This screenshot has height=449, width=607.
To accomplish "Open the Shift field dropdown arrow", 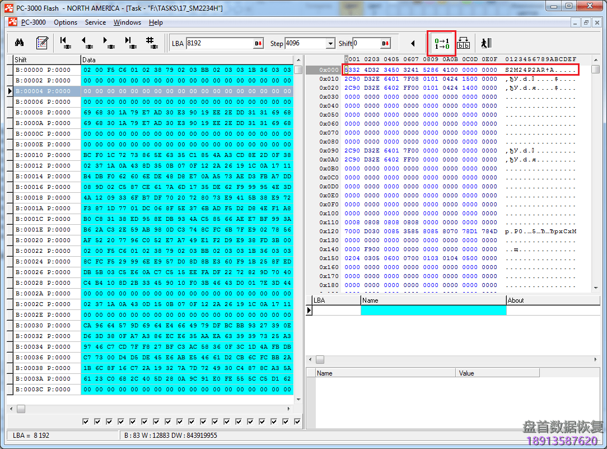I will coord(385,44).
